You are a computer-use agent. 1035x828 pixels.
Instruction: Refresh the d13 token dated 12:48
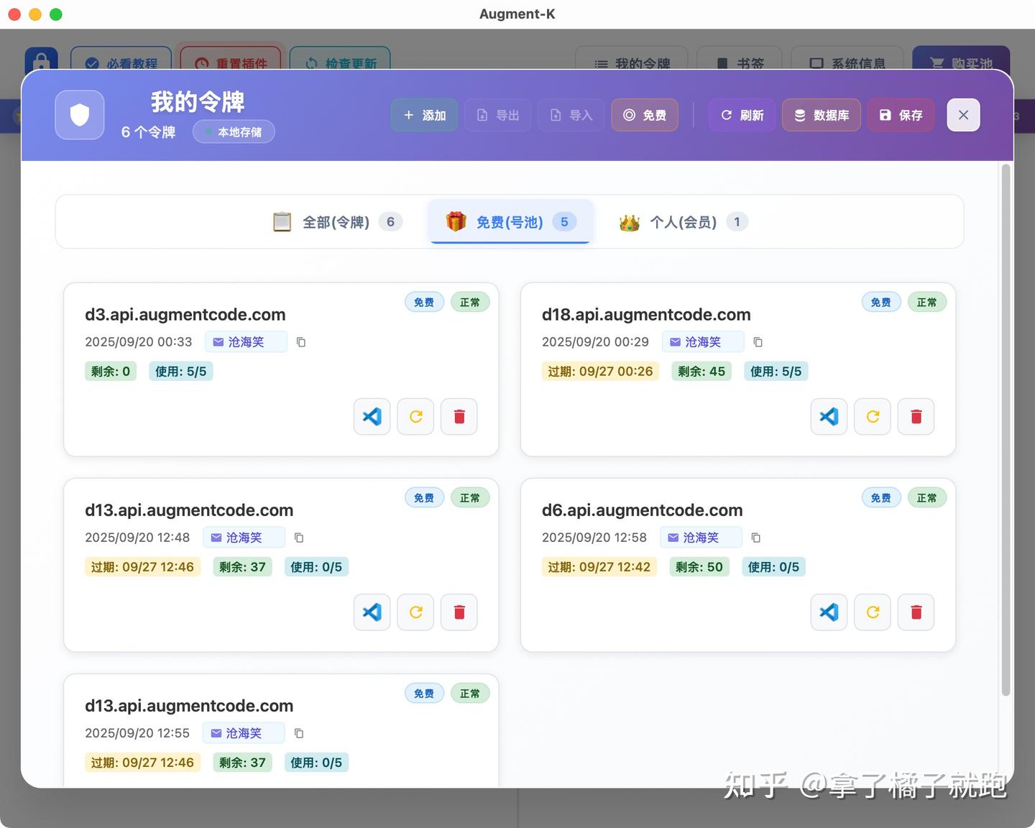[x=415, y=612]
